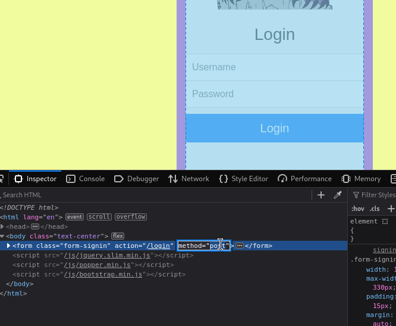Toggle the :hov pseudo-class panel
Viewport: 396px width, 326px height.
[x=357, y=209]
